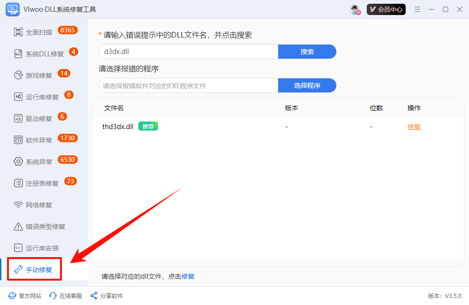
Task: Open 系统DLL修复 via its DLL icon
Action: tap(18, 54)
